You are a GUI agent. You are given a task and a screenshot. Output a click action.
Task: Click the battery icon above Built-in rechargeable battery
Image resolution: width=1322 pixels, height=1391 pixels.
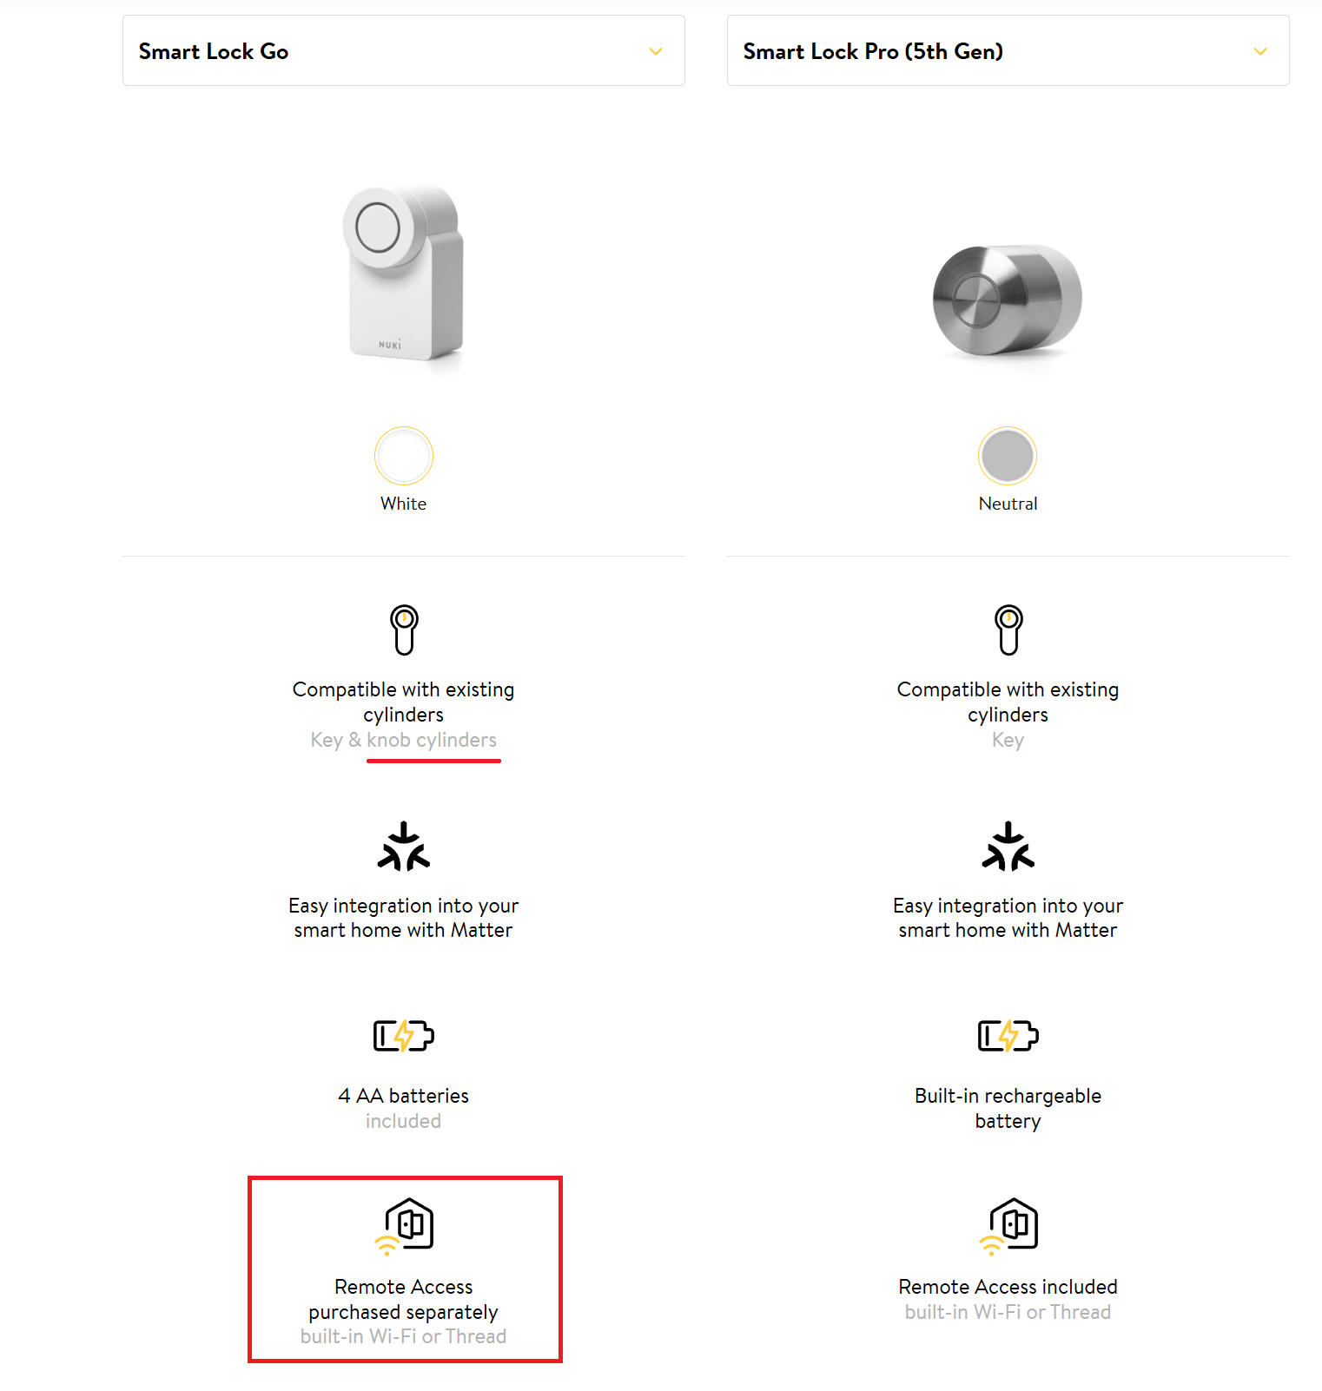1008,1036
